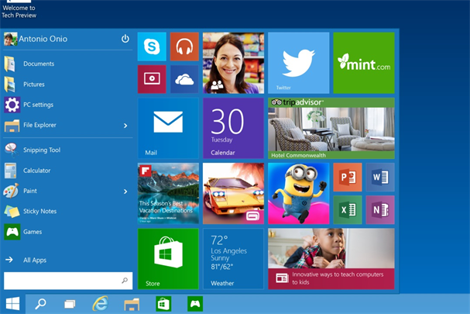The width and height of the screenshot is (470, 314).
Task: Launch Snipping Tool
Action: point(67,150)
